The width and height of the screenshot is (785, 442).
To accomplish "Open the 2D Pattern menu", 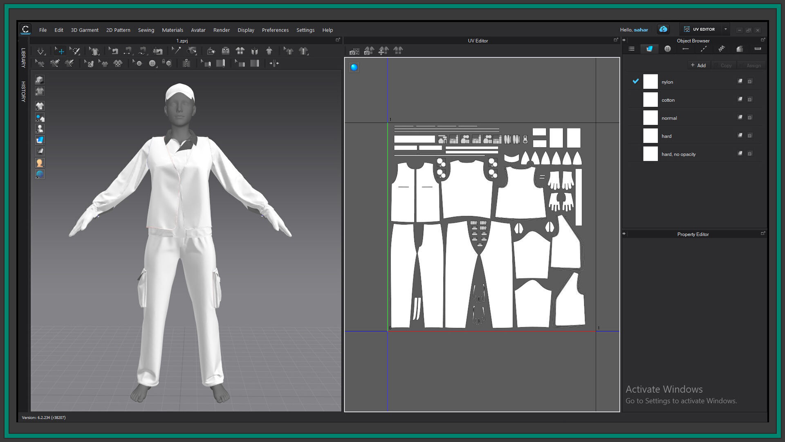I will (118, 30).
